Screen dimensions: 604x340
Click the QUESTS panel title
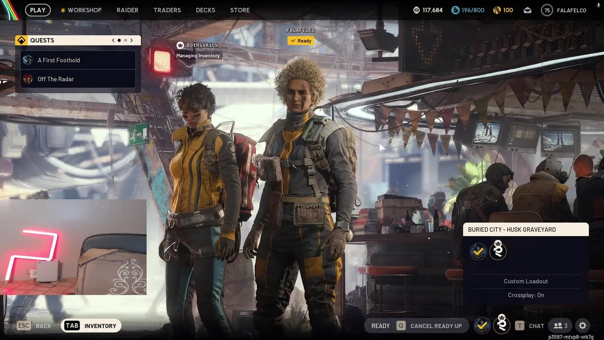coord(42,40)
